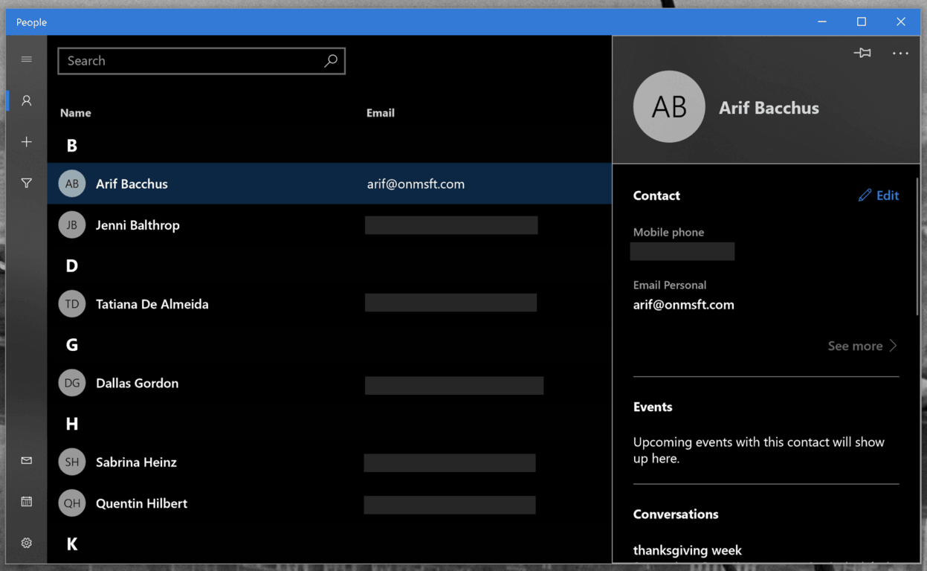
Task: Open the thanksgiving week conversation
Action: click(x=687, y=550)
